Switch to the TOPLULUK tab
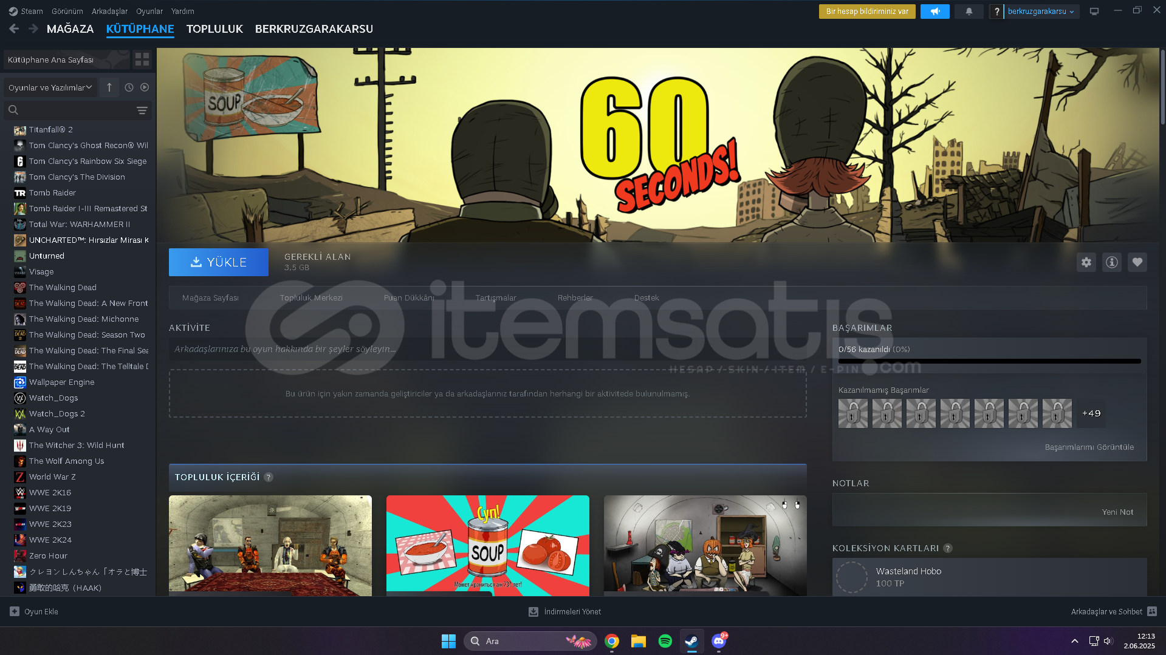Screen dimensions: 1166x655 coord(214,29)
